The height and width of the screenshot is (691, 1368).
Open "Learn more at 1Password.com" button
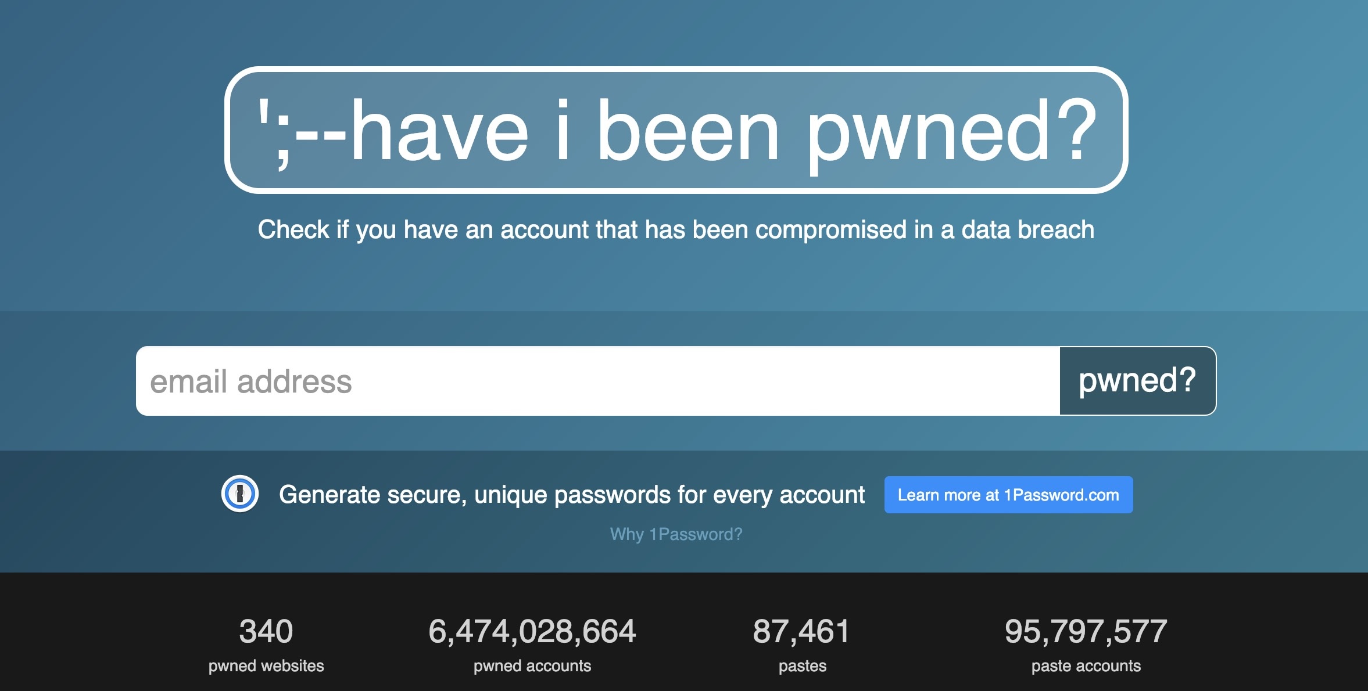point(1008,495)
